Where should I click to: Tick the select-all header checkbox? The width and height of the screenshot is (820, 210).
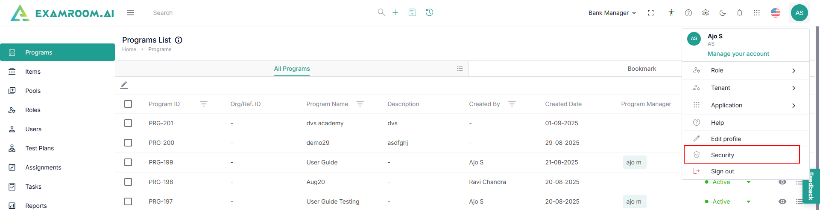pyautogui.click(x=128, y=104)
